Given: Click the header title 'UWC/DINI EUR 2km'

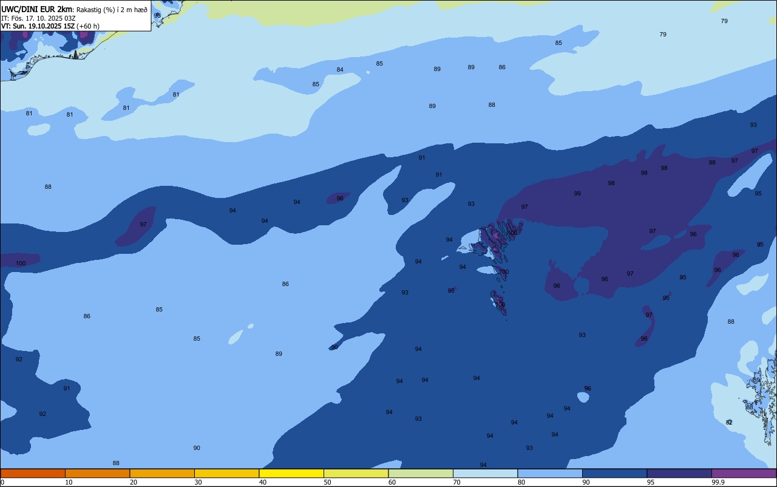Looking at the screenshot, I should click(36, 9).
